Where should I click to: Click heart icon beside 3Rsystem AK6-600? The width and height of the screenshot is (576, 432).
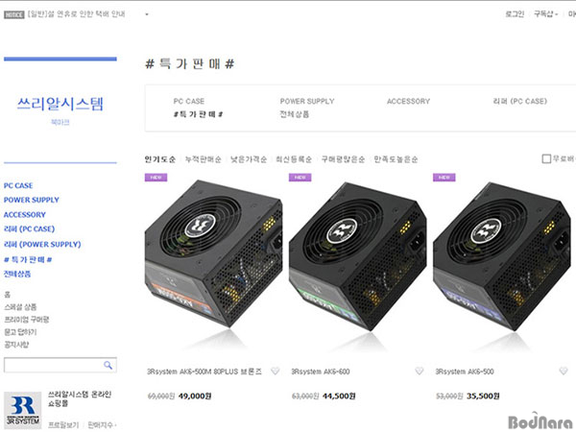coord(420,371)
